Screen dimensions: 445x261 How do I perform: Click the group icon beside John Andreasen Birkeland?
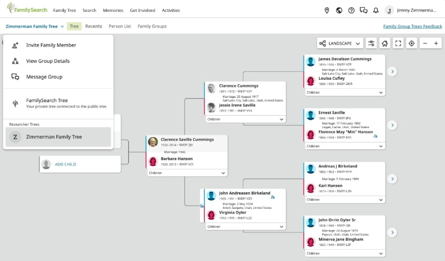[273, 197]
